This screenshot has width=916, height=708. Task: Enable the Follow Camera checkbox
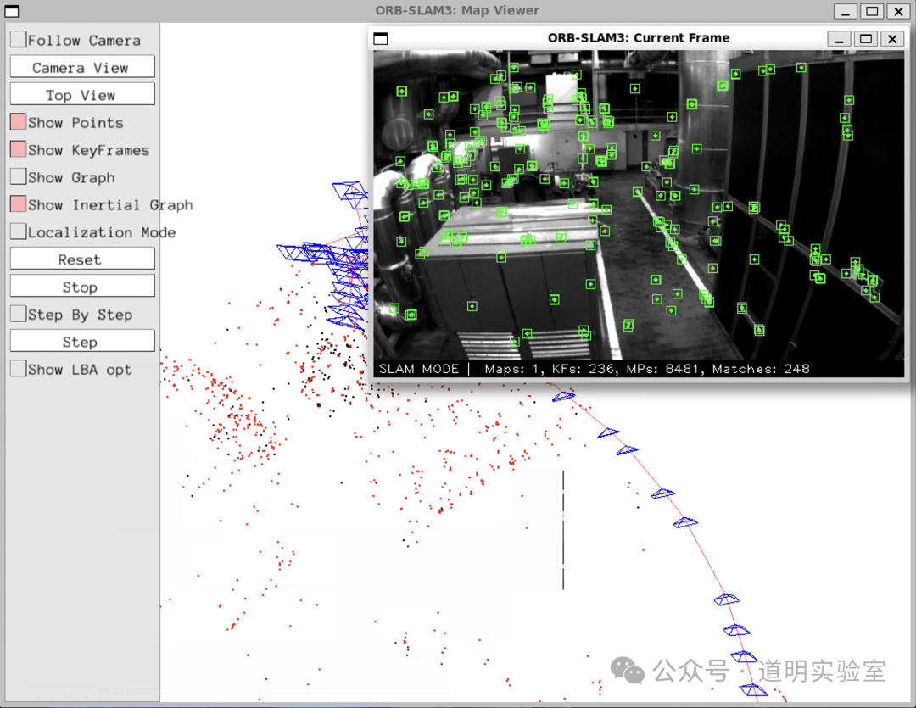18,40
